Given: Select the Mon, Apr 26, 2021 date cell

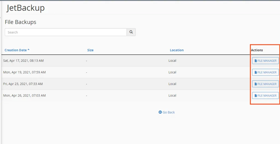Looking at the screenshot, I should click(24, 96).
